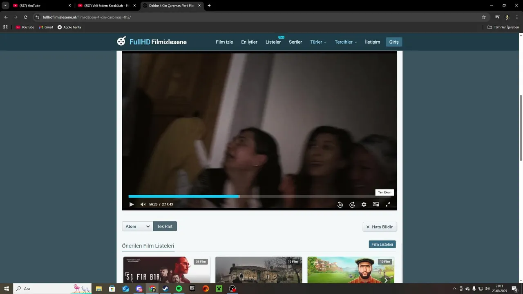Click the Ara taskbar search box
This screenshot has height=294, width=523.
click(x=53, y=289)
